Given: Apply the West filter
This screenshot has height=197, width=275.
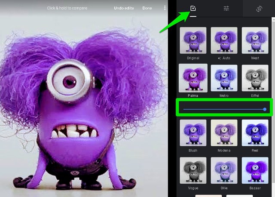Looking at the screenshot, I should coord(255,40).
